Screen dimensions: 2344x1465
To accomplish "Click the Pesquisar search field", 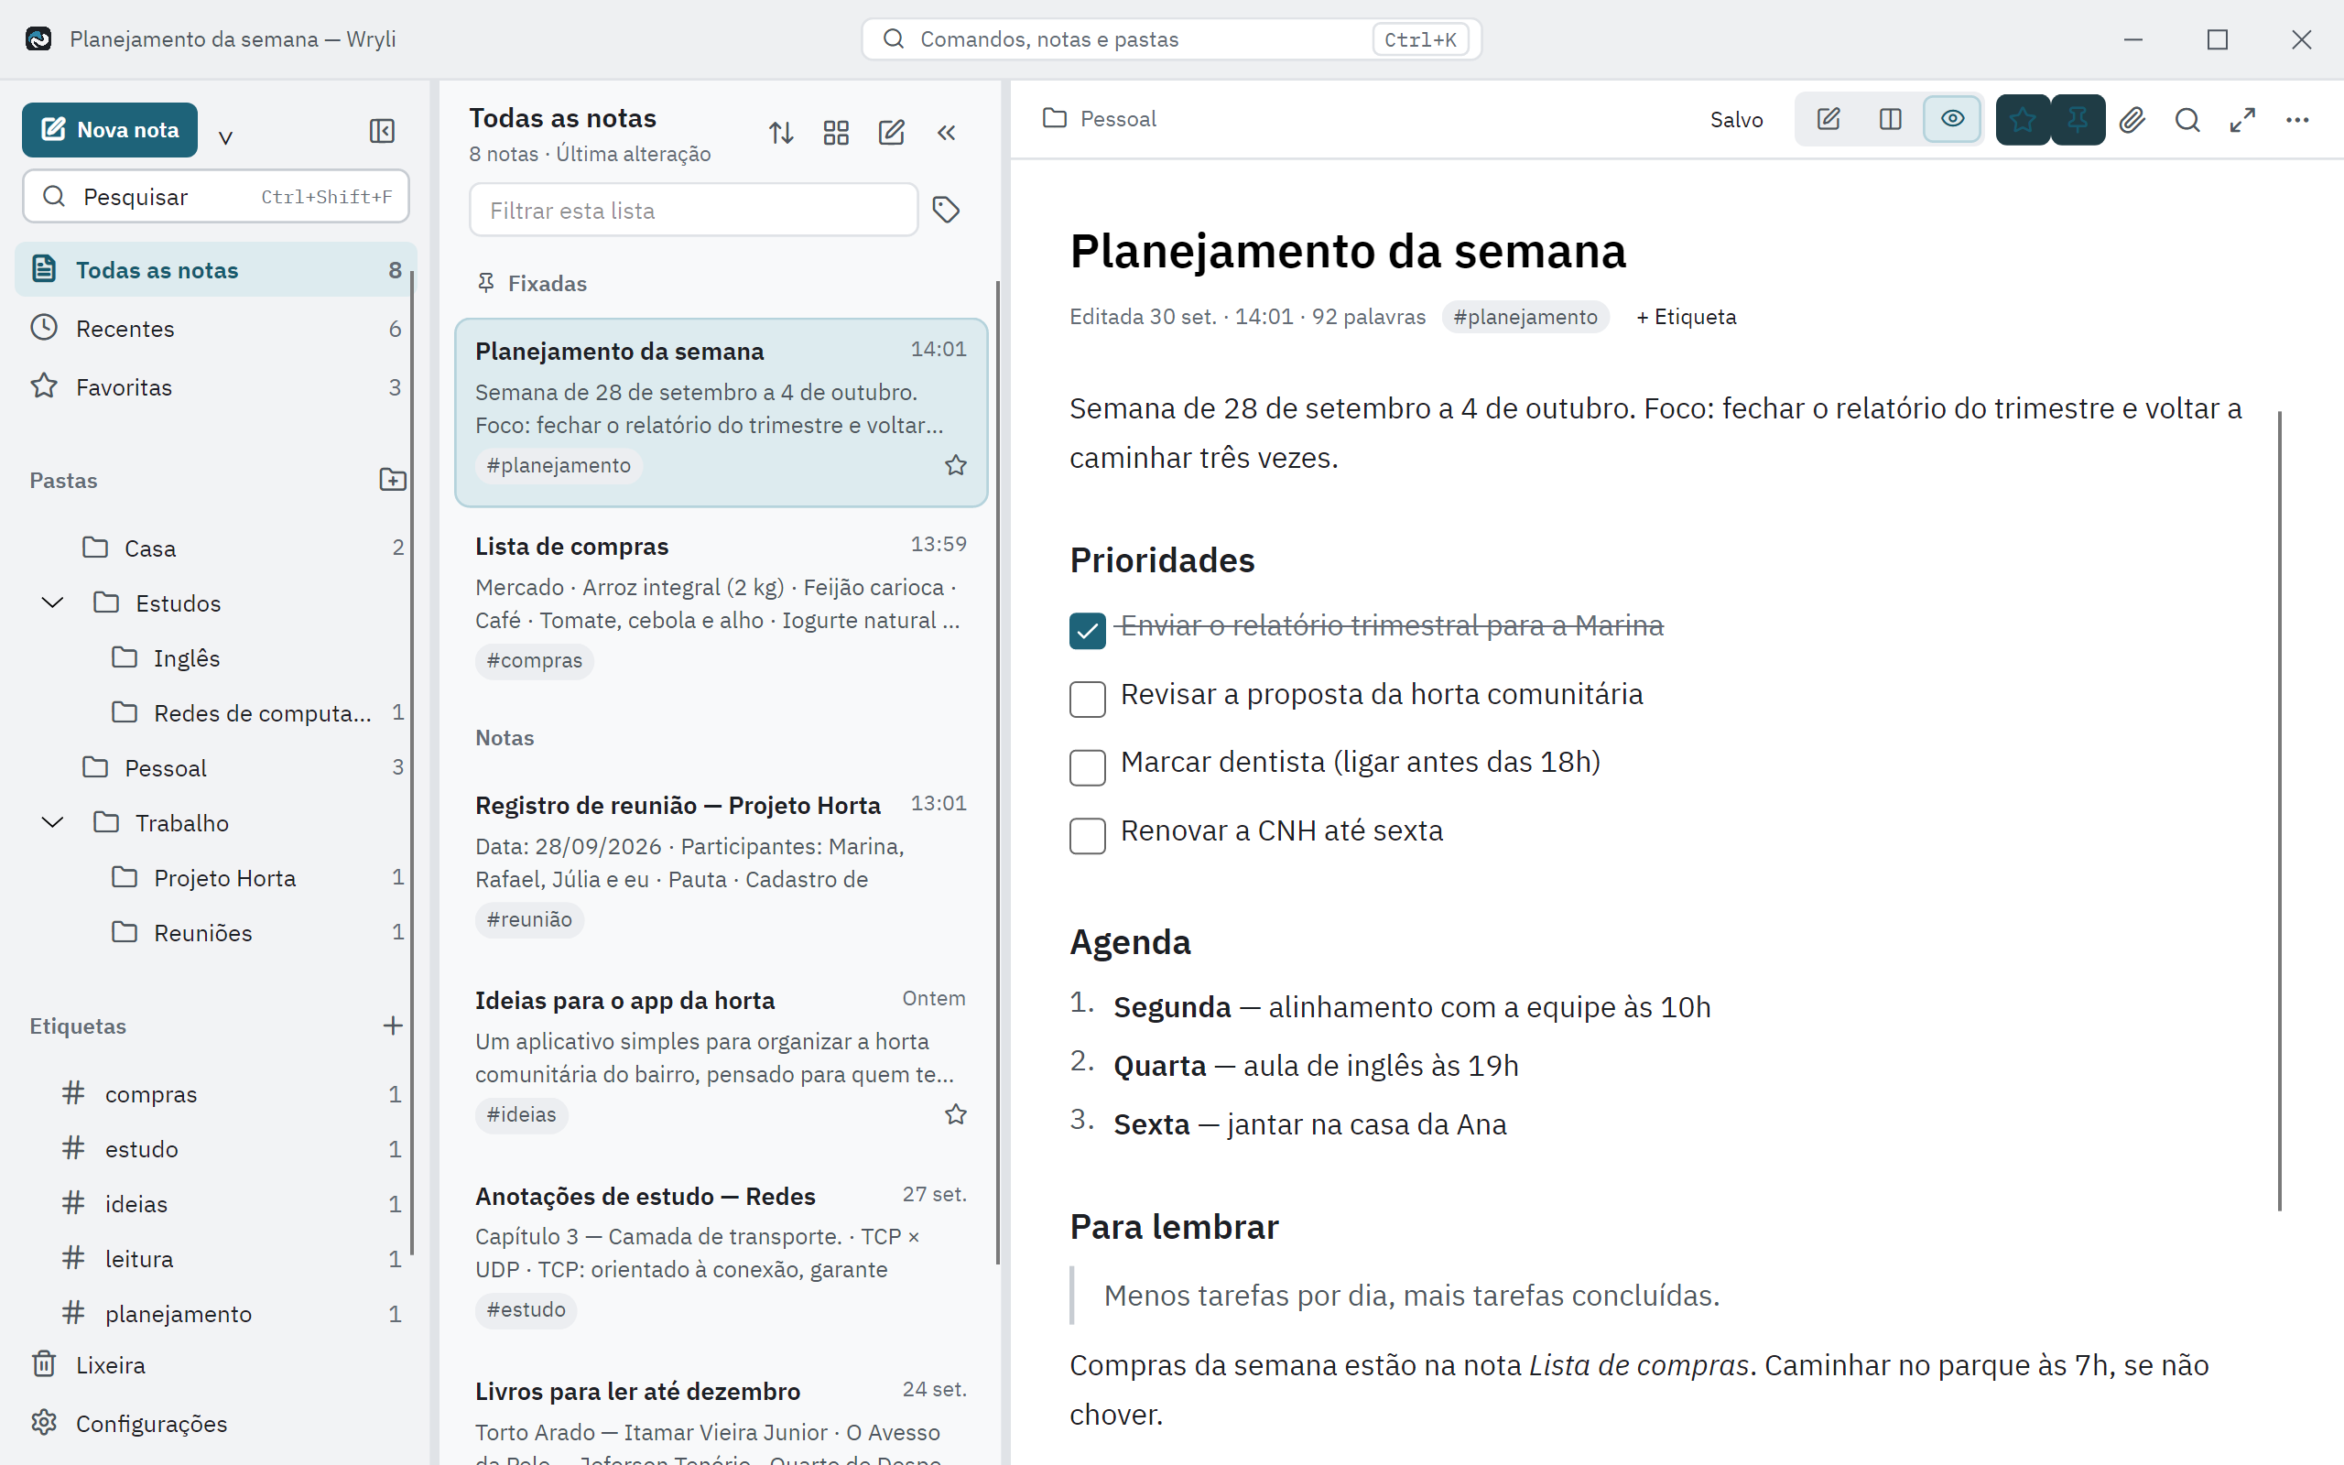I will pos(215,197).
